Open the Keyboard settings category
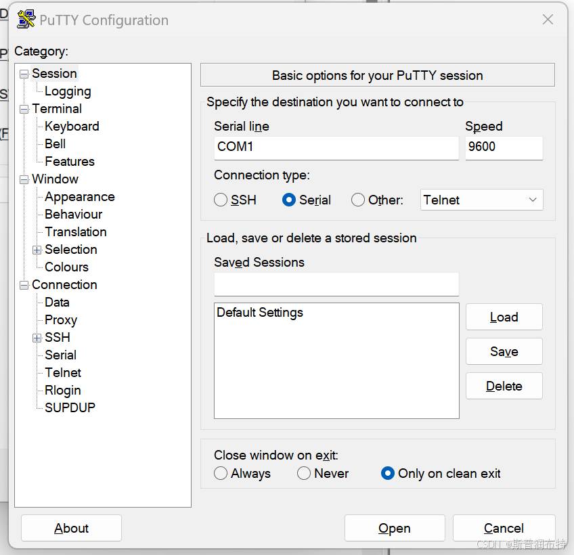 point(72,127)
